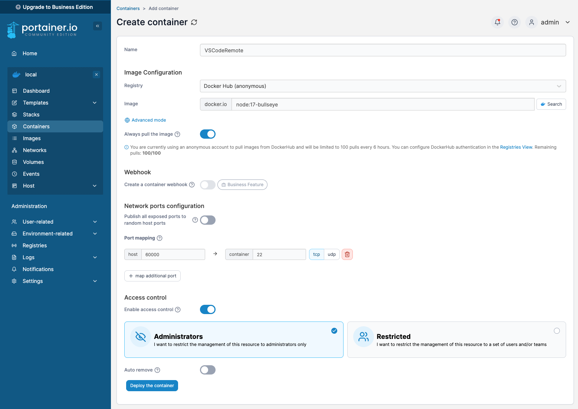Remove the port mapping with the trash icon
The height and width of the screenshot is (409, 578).
[x=347, y=254]
